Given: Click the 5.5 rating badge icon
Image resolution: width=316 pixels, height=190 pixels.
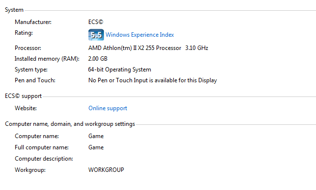Looking at the screenshot, I should coord(96,35).
